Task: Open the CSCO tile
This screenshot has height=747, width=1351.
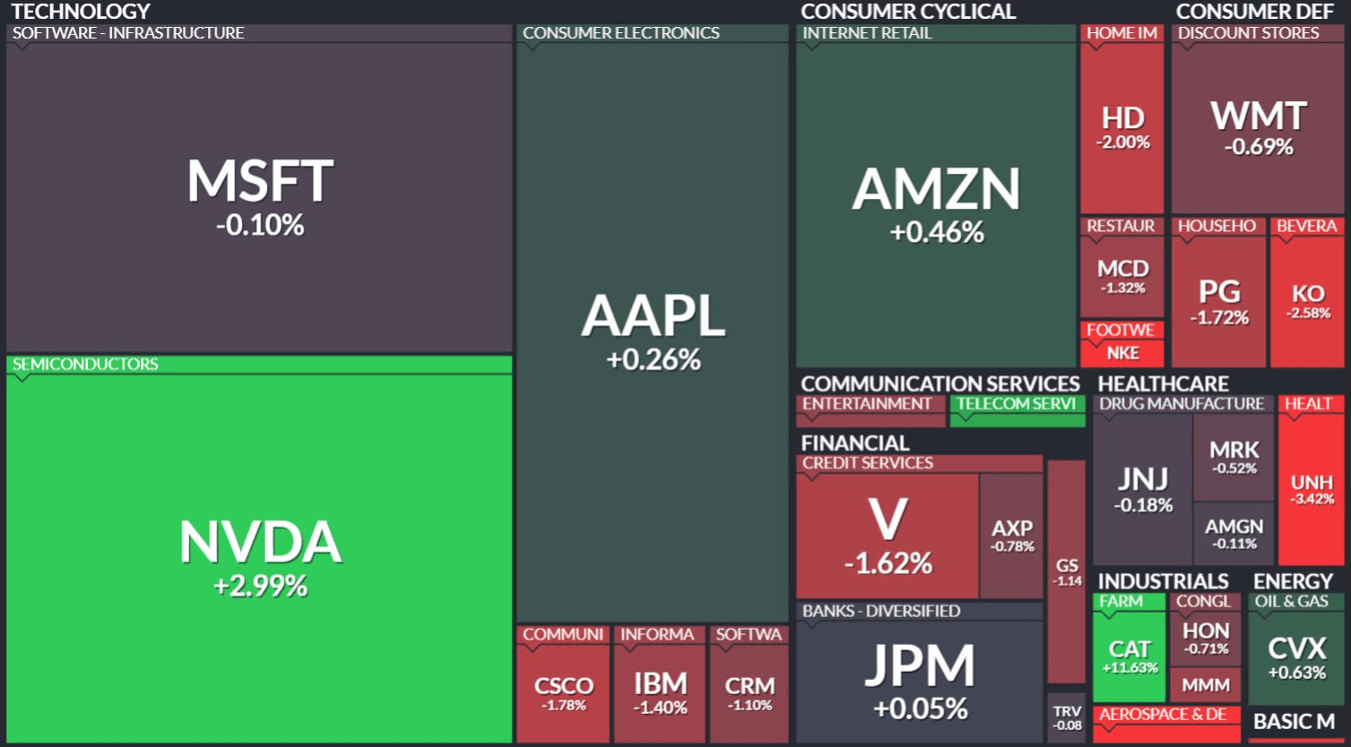Action: [x=563, y=692]
